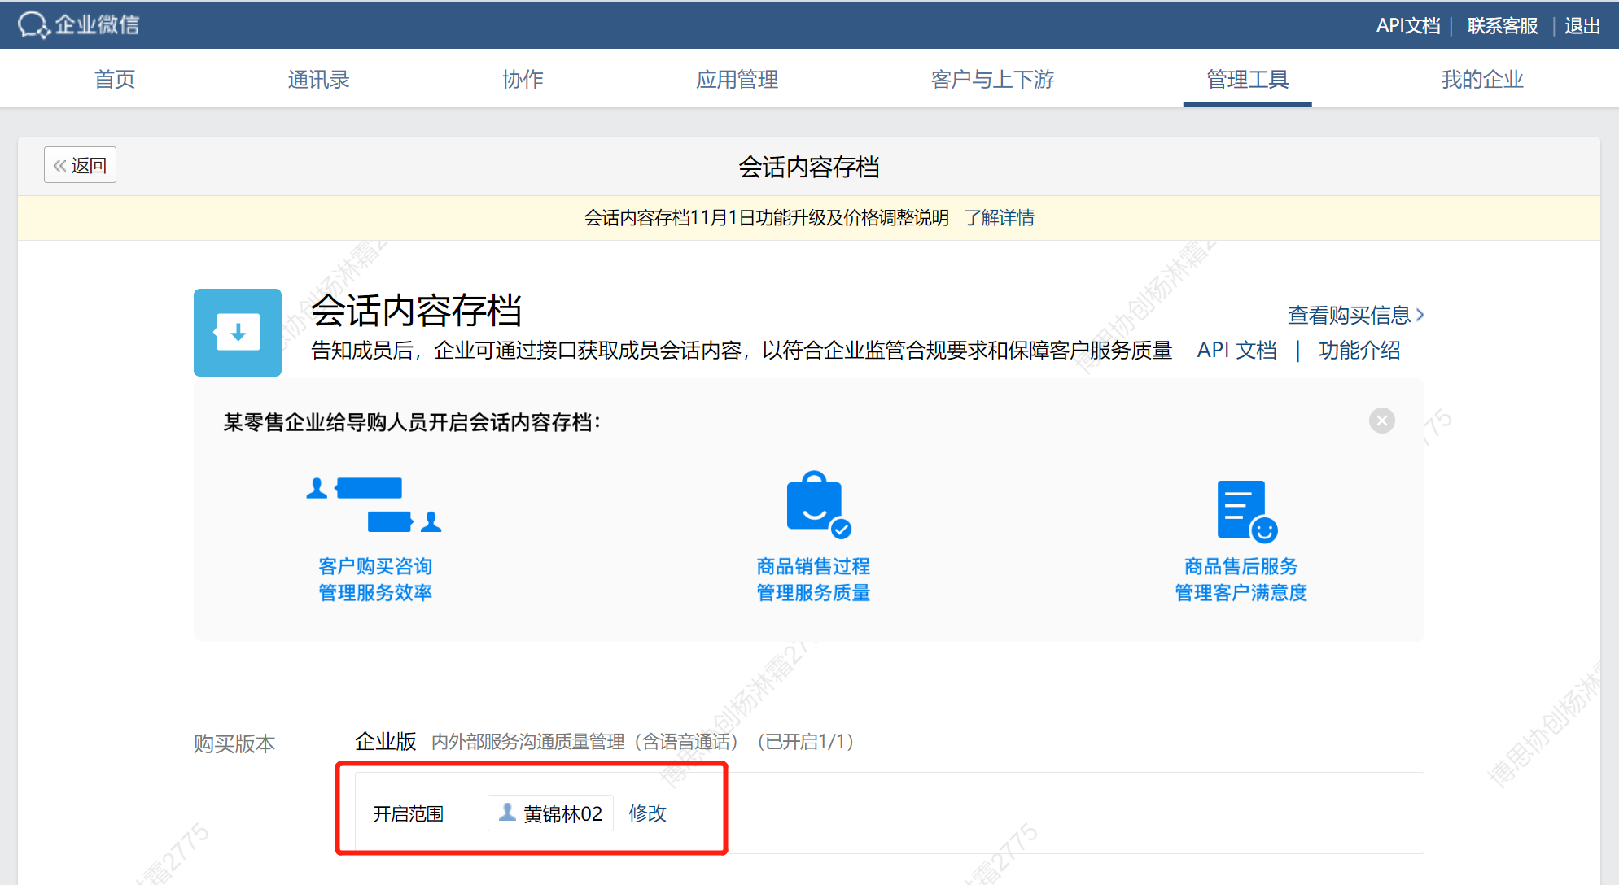The height and width of the screenshot is (885, 1619).
Task: Click the person icon beside 黄锦林02
Action: (x=507, y=813)
